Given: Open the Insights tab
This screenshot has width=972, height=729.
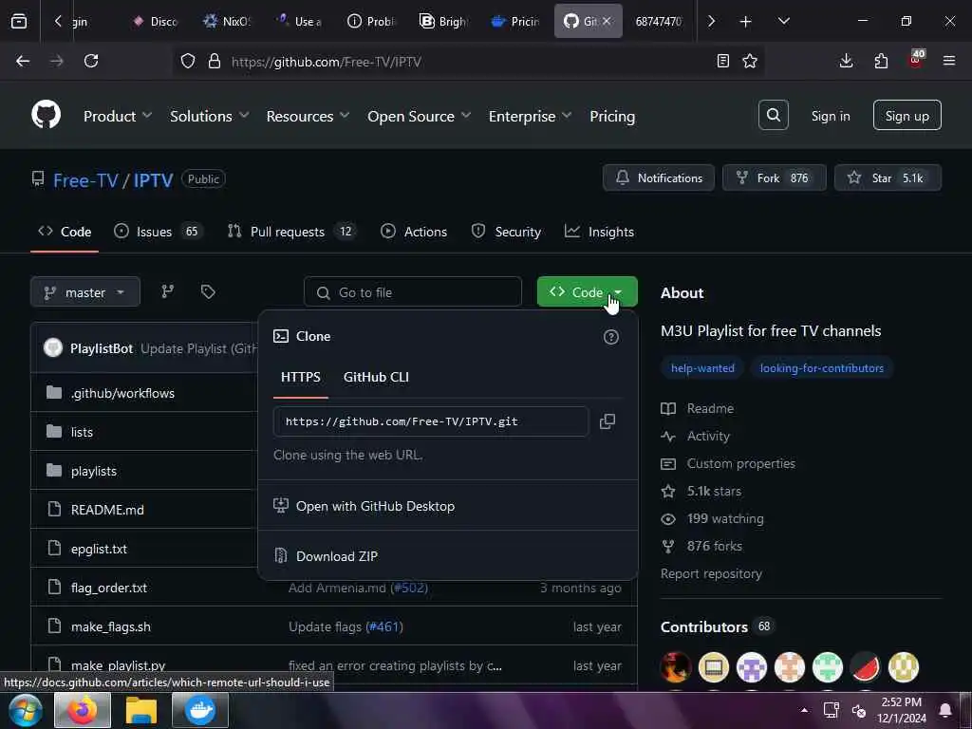Looking at the screenshot, I should 599,232.
